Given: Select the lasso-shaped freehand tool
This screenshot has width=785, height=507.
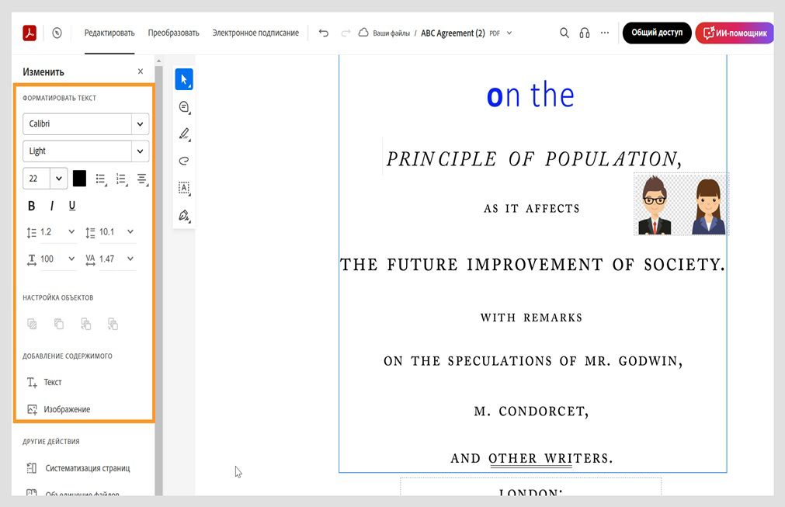Looking at the screenshot, I should tap(183, 161).
